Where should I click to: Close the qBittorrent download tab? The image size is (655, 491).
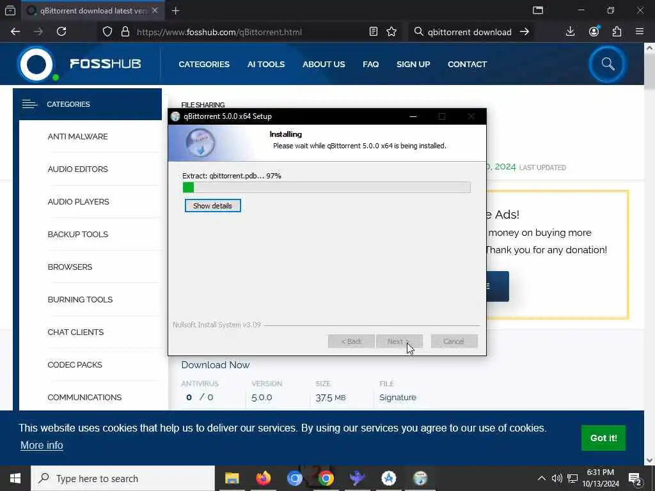pos(155,10)
